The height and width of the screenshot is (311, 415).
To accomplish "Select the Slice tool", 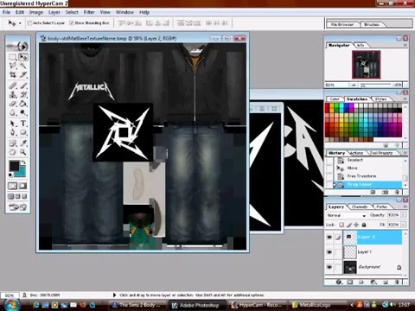I will pos(23,75).
